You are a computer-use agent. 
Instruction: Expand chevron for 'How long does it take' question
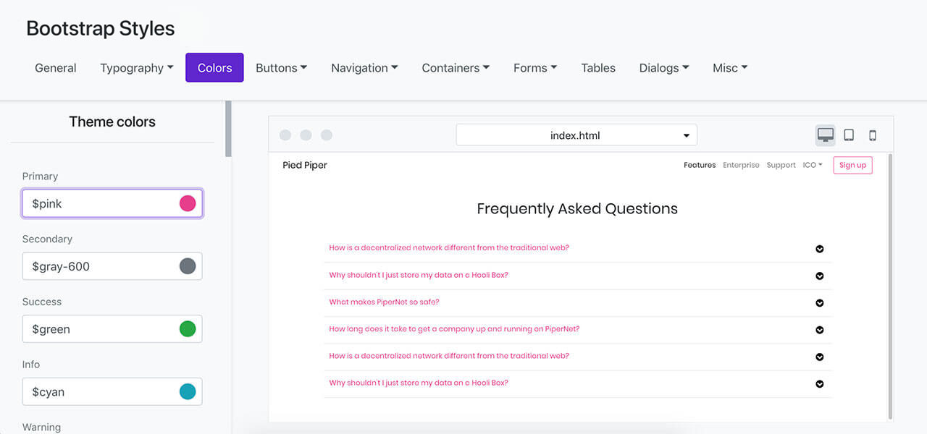click(820, 330)
